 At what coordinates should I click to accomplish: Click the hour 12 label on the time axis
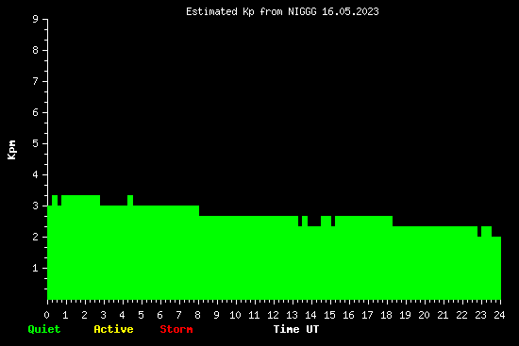pos(273,315)
